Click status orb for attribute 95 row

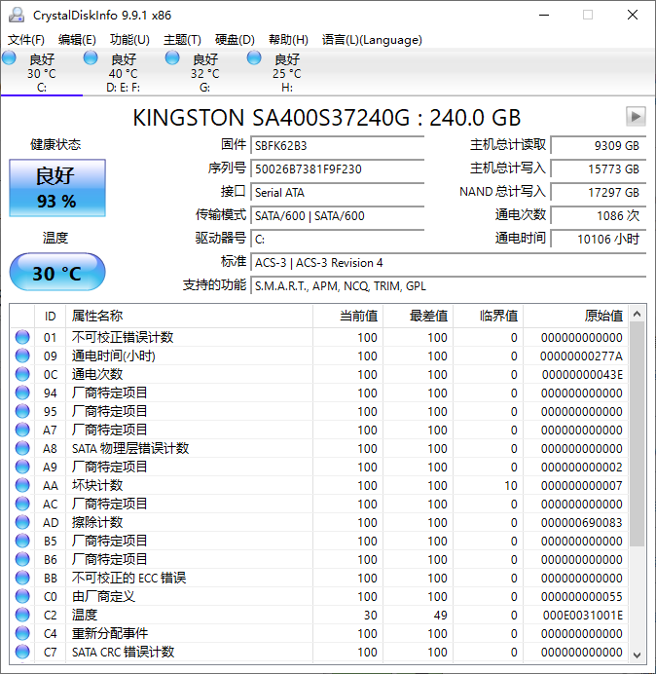tap(22, 411)
